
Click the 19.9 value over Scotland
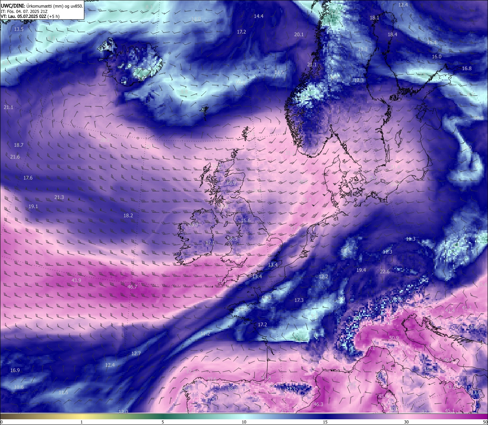(x=231, y=183)
